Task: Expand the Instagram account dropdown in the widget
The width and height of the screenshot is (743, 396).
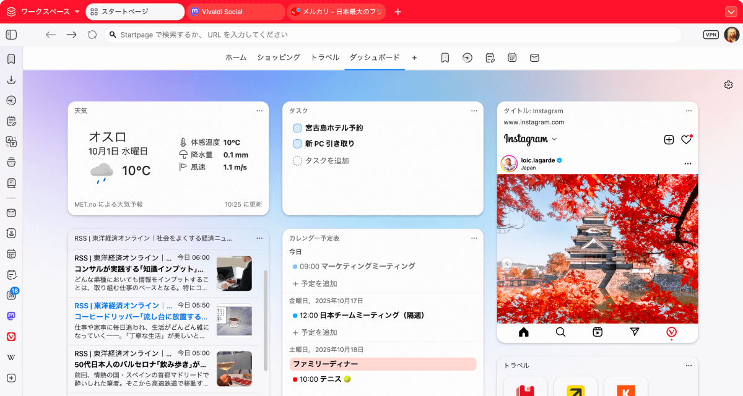Action: pyautogui.click(x=553, y=140)
